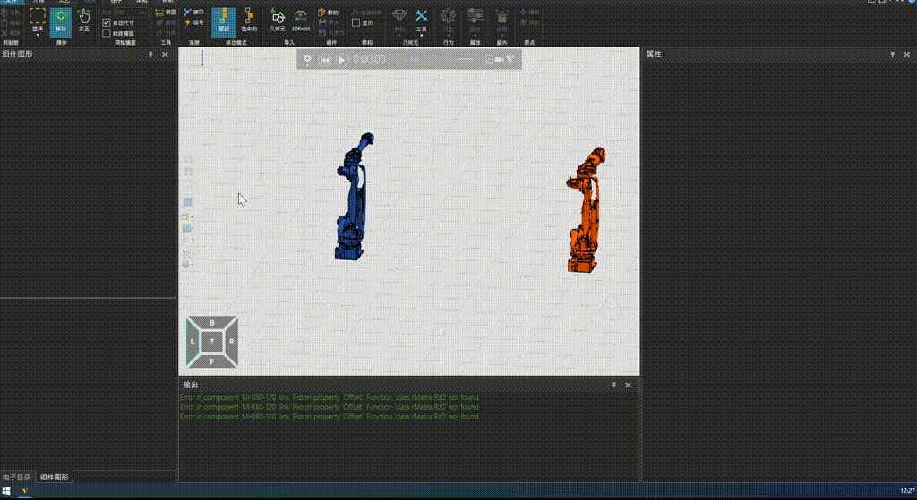Start simulation with play button
The width and height of the screenshot is (917, 500).
point(342,60)
